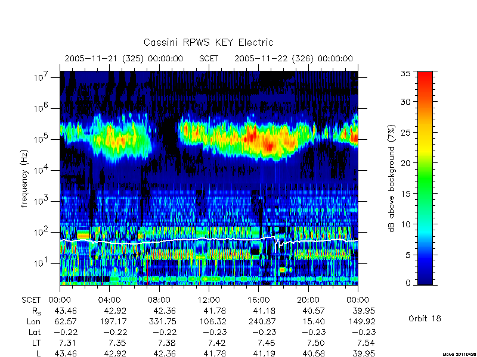The width and height of the screenshot is (477, 357).
Task: Click the 16:00 SCET time label
Action: (258, 300)
